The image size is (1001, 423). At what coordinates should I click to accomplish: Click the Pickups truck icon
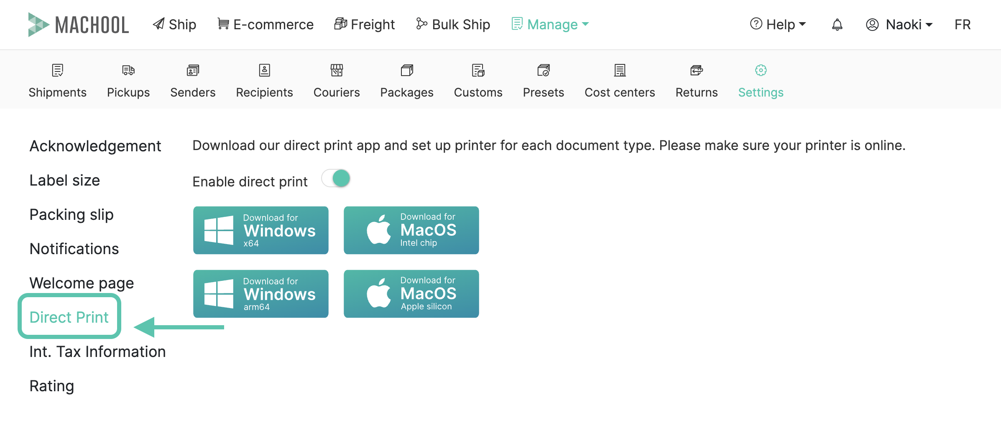[x=128, y=70]
